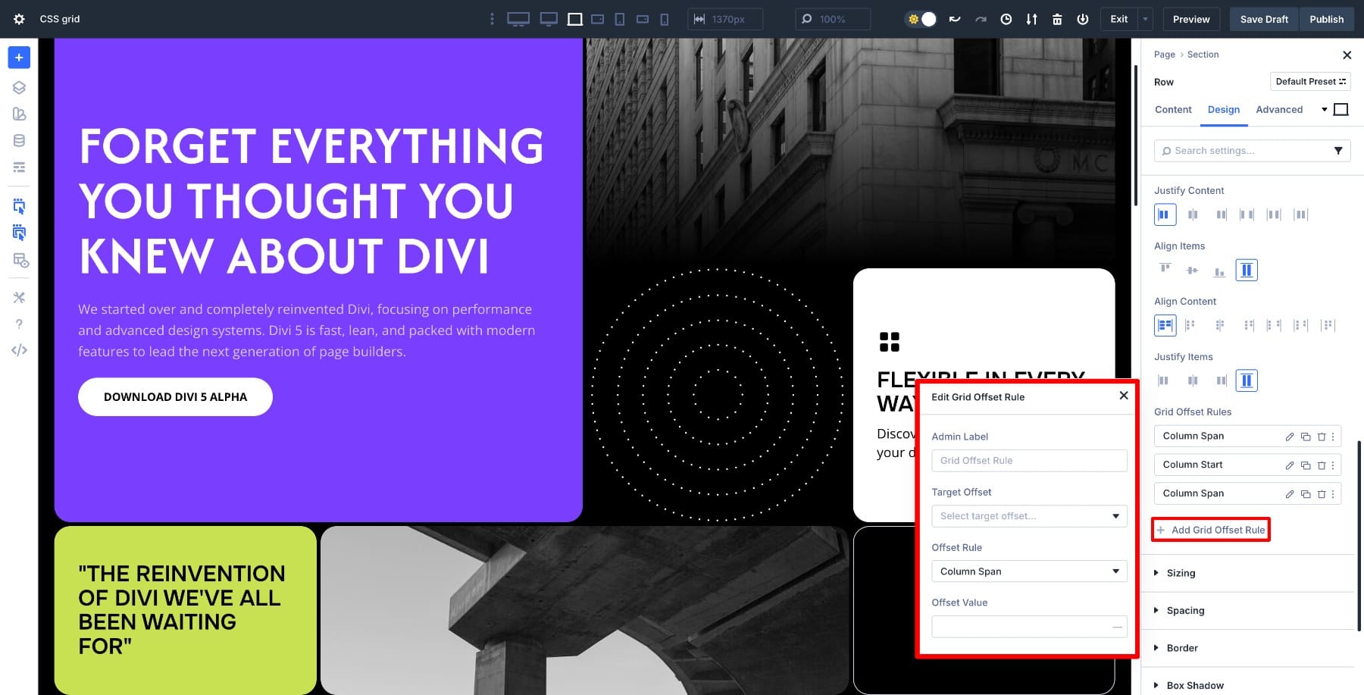Switch to the Content tab

[x=1172, y=110]
